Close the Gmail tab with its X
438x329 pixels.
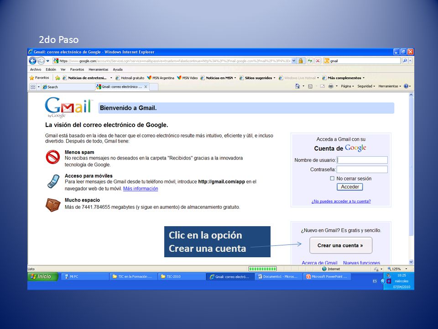pos(146,87)
